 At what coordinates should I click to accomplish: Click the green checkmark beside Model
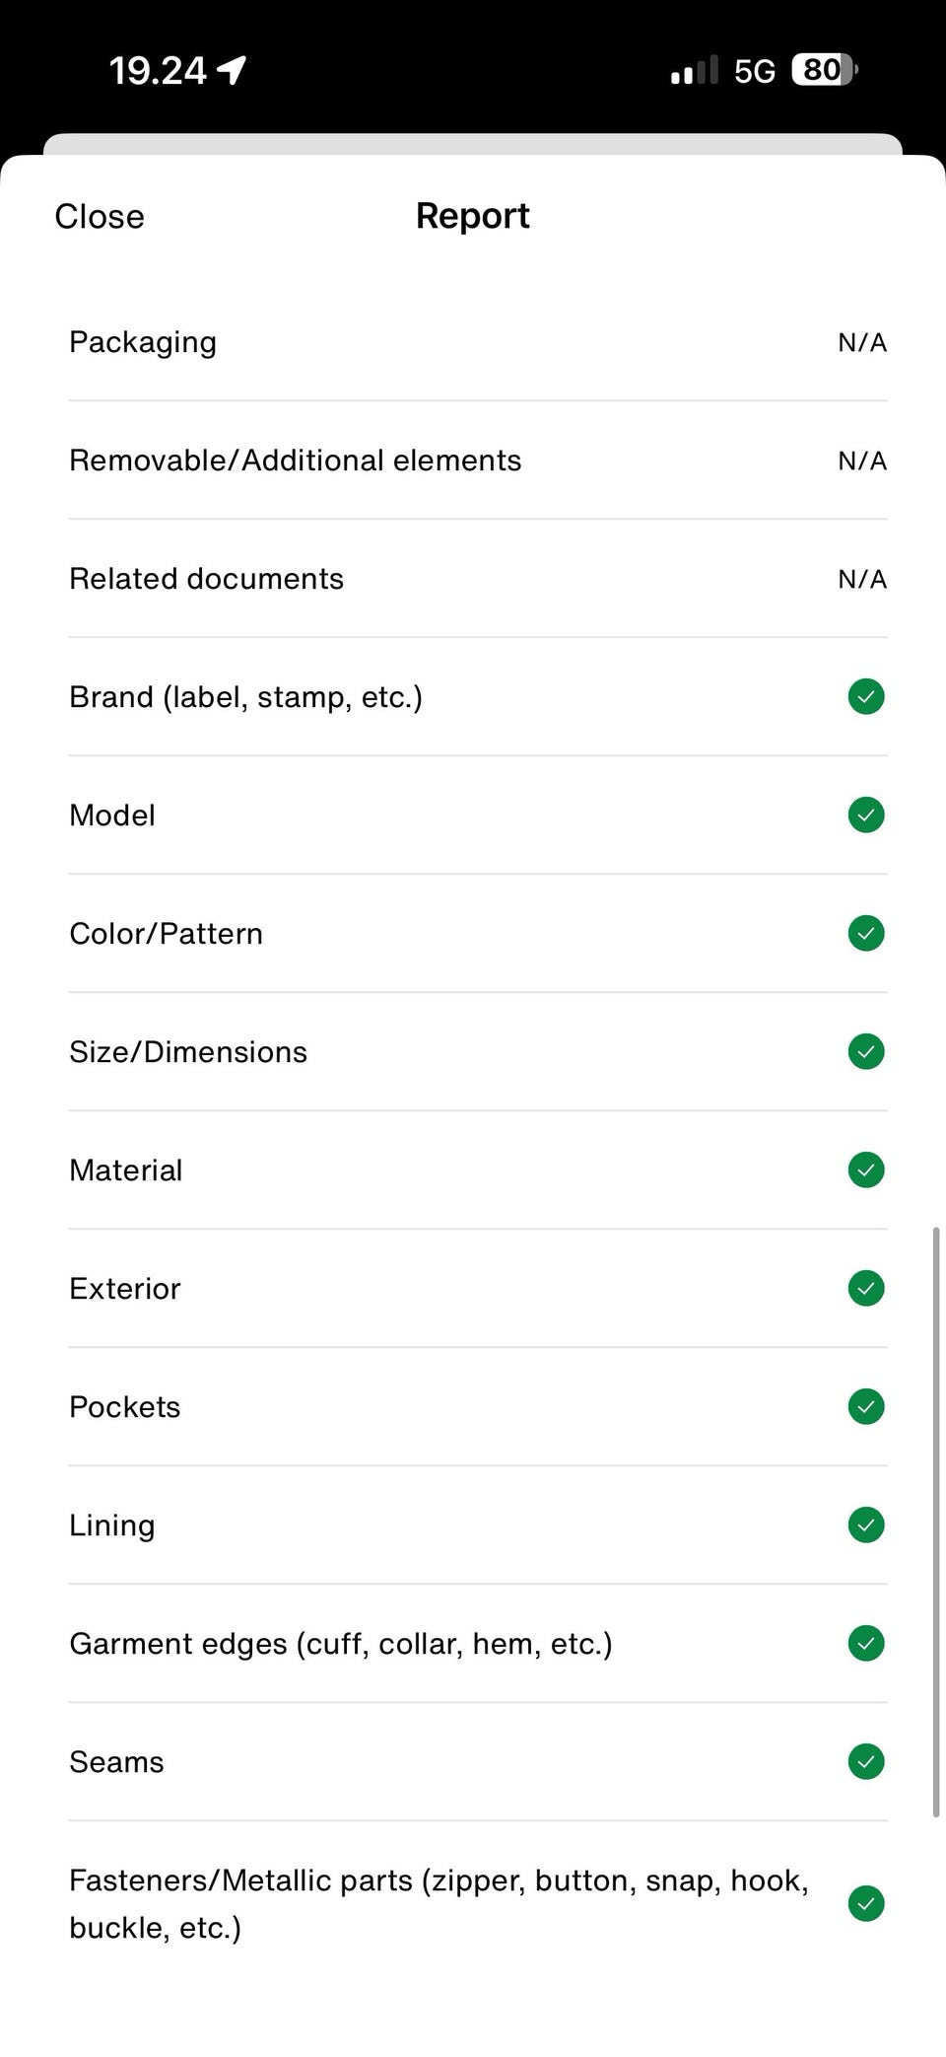tap(865, 815)
